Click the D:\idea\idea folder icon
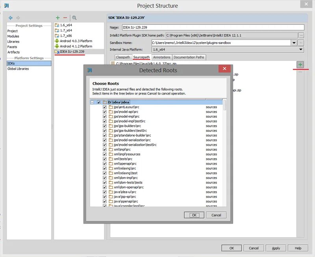 point(105,102)
